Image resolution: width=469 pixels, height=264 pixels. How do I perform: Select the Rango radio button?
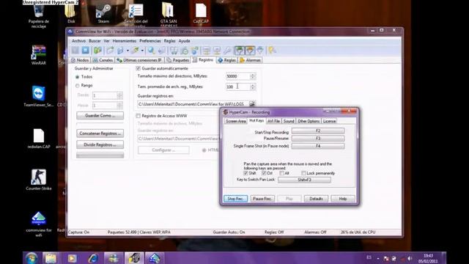(77, 86)
